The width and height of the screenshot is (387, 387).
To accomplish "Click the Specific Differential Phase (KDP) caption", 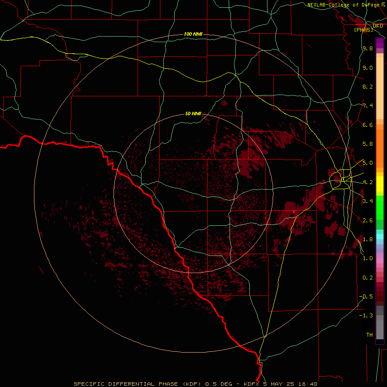I will (x=138, y=384).
